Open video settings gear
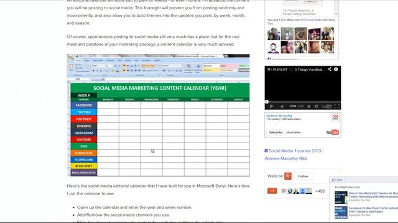398x223 pixels. [317, 106]
